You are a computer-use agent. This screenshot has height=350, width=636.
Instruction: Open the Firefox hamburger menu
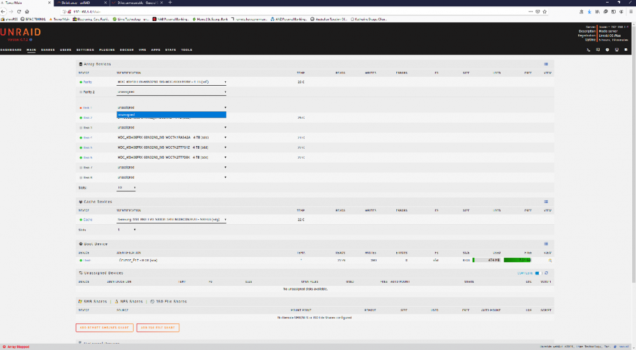point(631,11)
